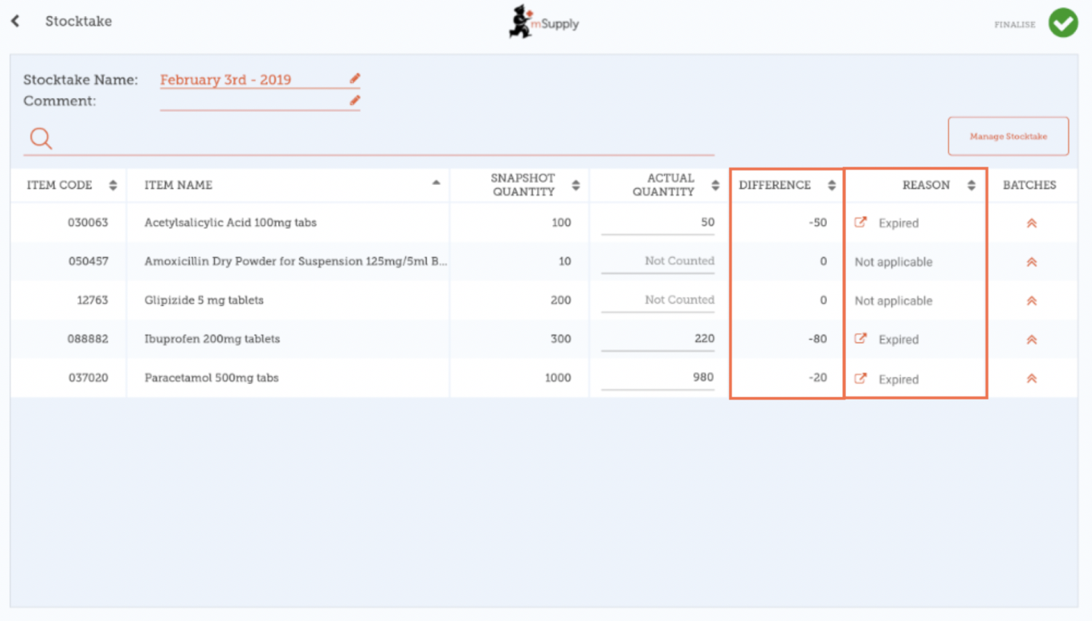The image size is (1092, 621).
Task: Click the Finalise text label
Action: coord(1014,24)
